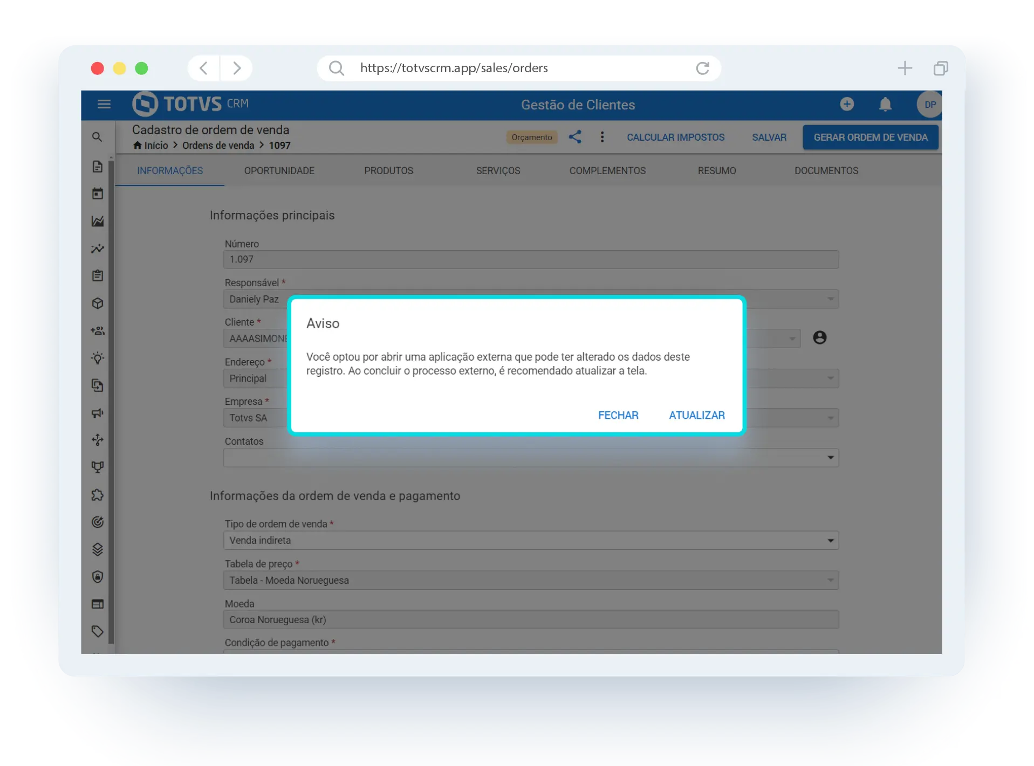Open the sidebar clipboard icon
Viewport: 1034px width, 766px height.
point(97,275)
